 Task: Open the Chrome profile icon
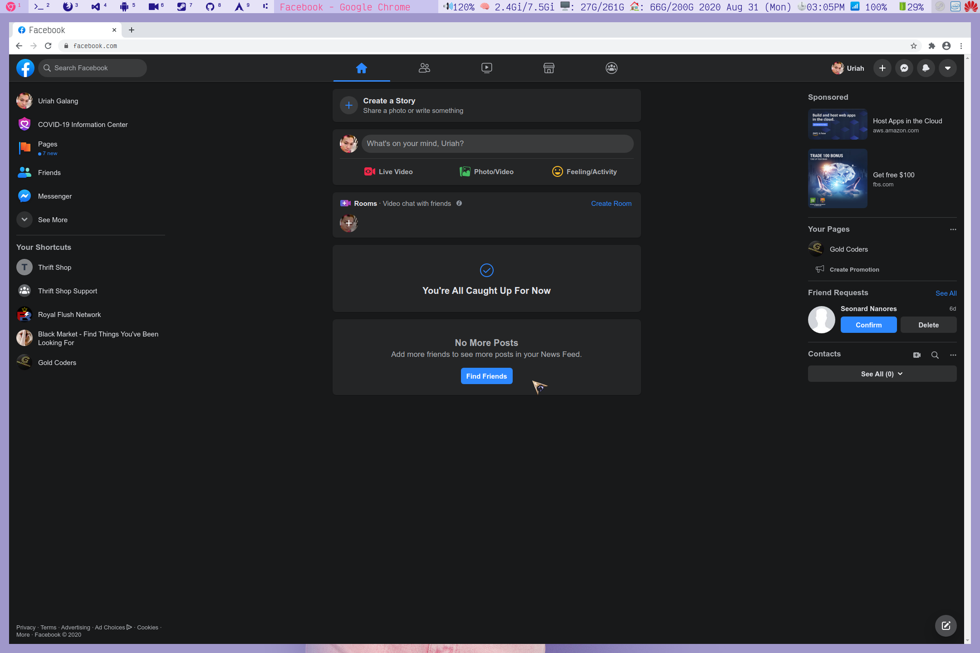(x=946, y=46)
